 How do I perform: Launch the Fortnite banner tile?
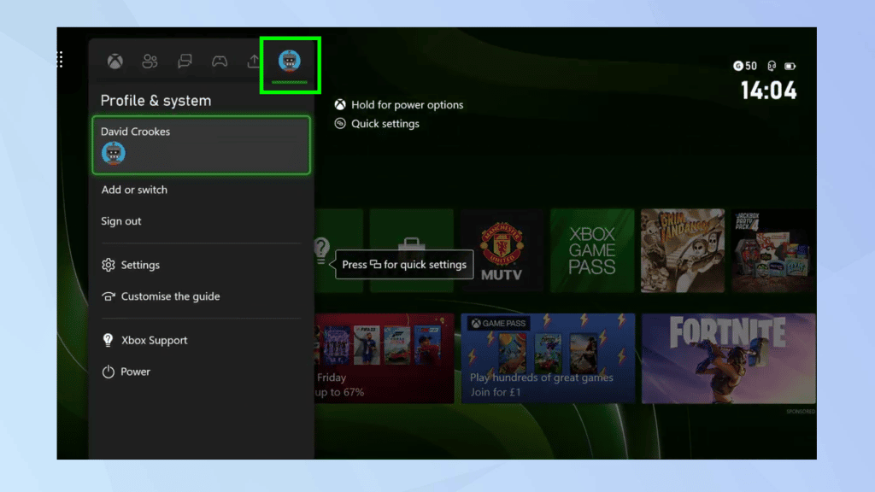pyautogui.click(x=728, y=359)
